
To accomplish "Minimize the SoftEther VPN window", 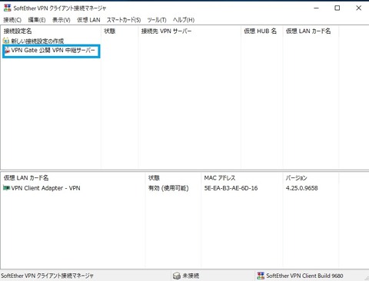I will pyautogui.click(x=316, y=8).
